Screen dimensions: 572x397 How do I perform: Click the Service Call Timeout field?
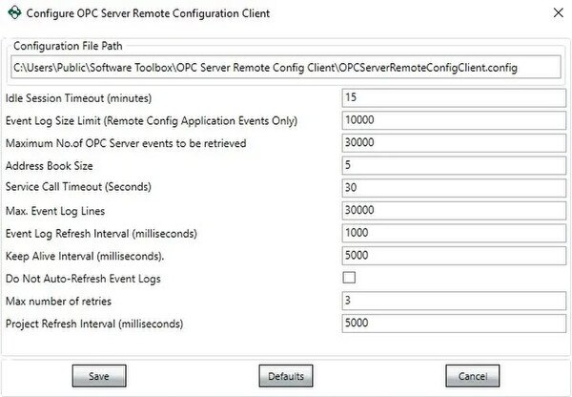click(454, 188)
